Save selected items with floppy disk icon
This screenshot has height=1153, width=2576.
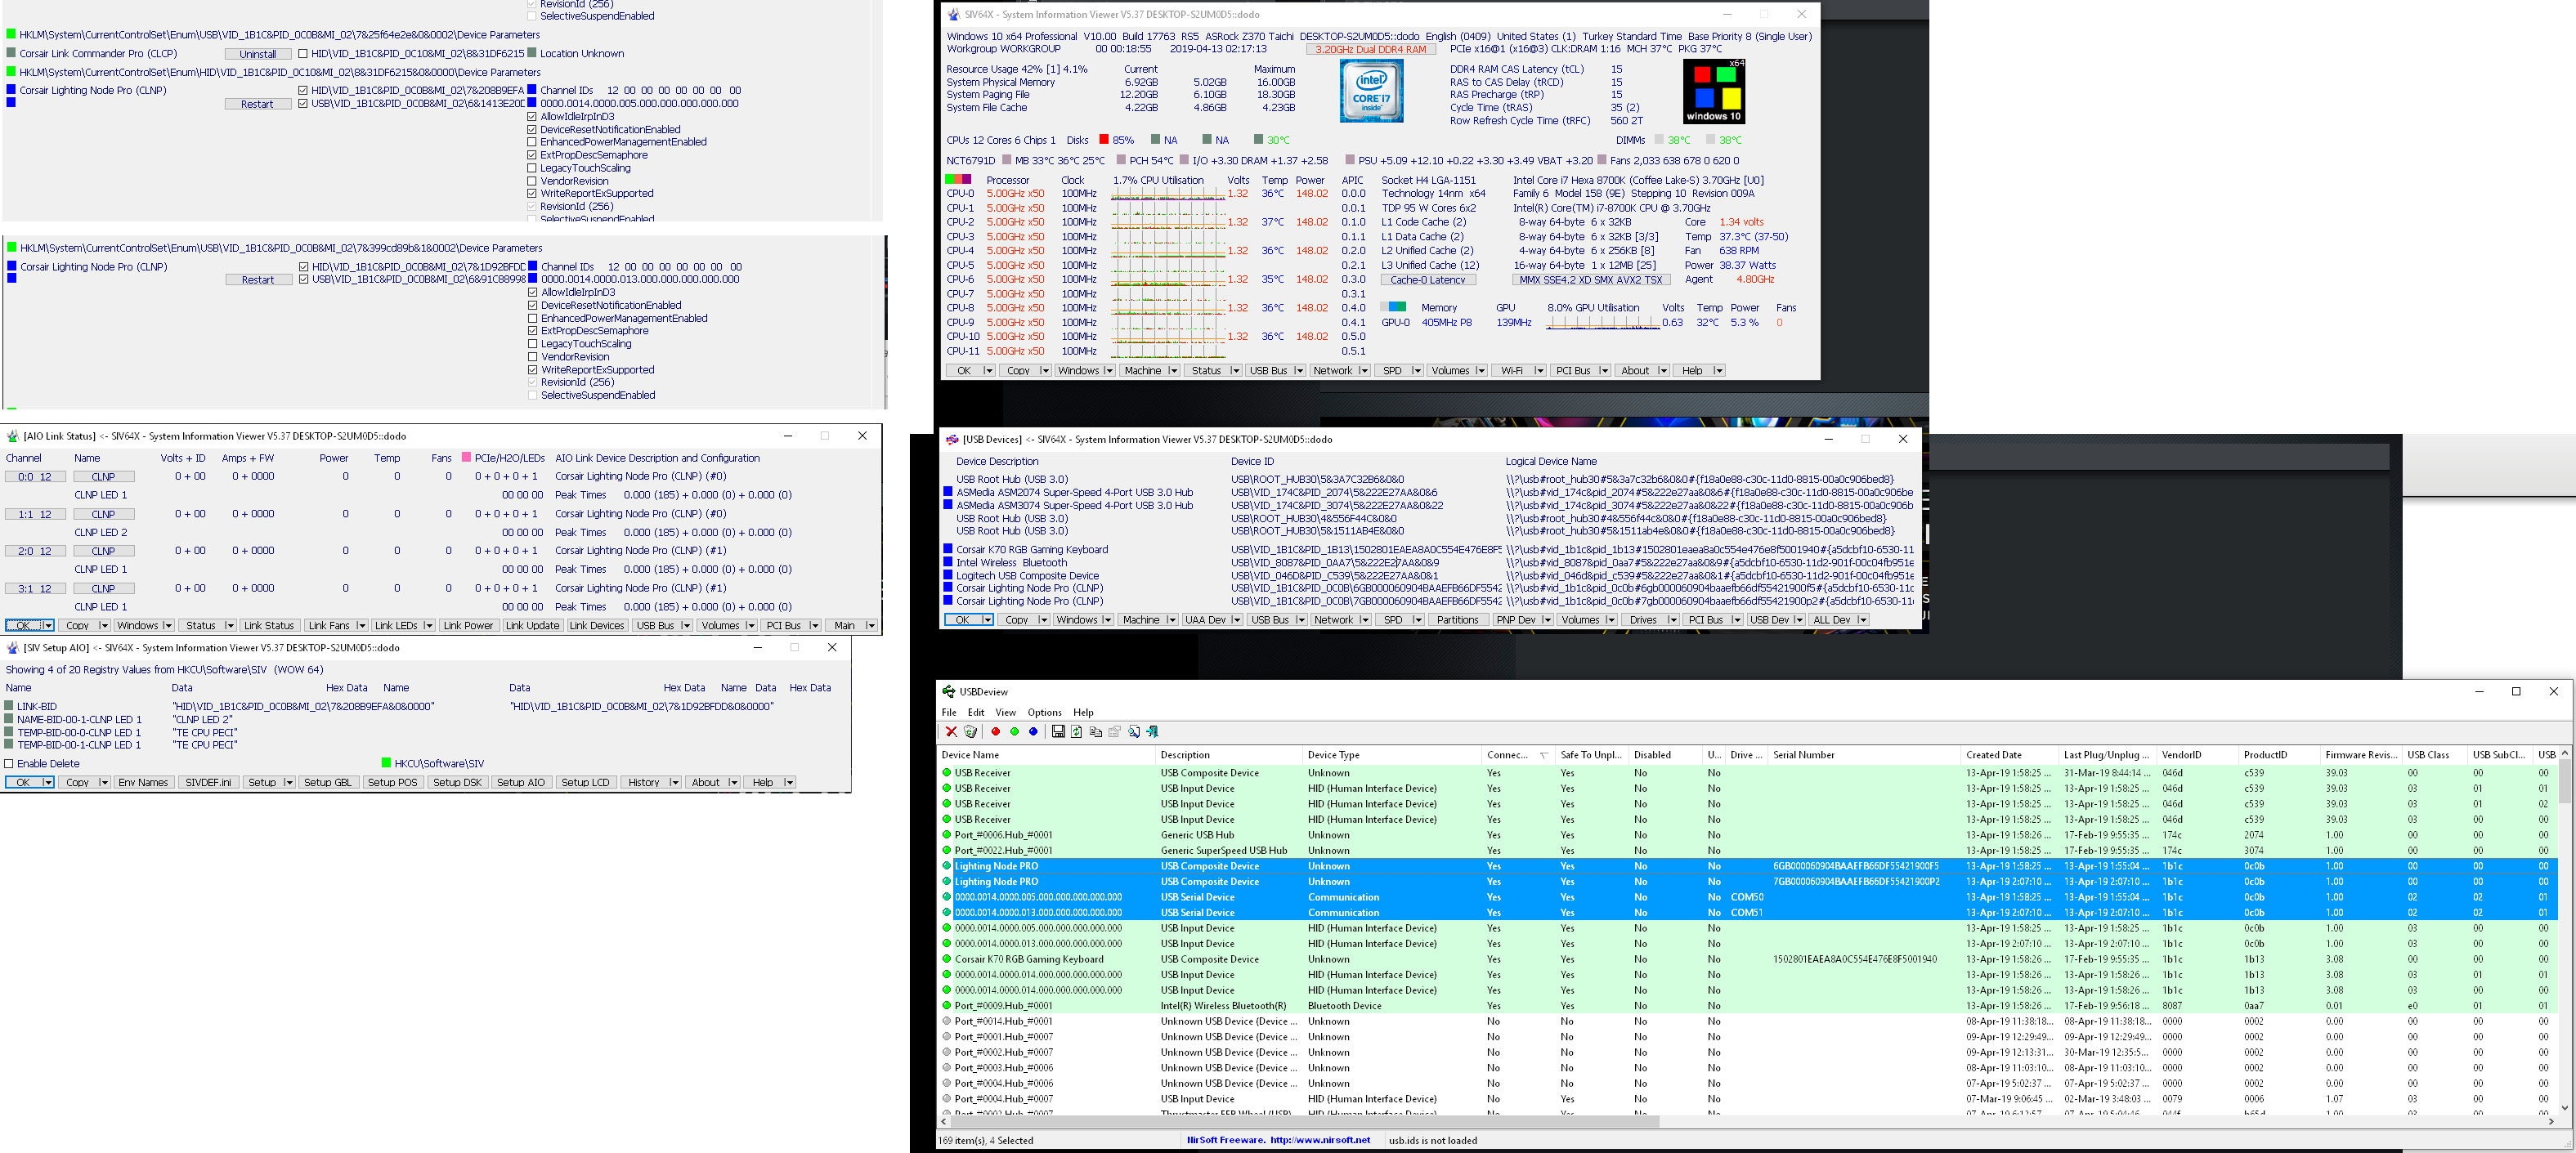tap(1058, 731)
